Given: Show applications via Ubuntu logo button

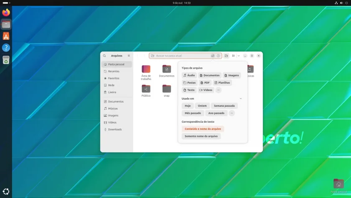Looking at the screenshot, I should [x=6, y=191].
